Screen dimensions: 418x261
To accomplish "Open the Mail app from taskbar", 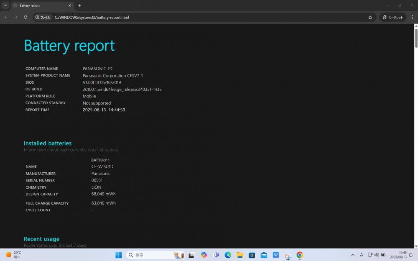I will tap(264, 255).
